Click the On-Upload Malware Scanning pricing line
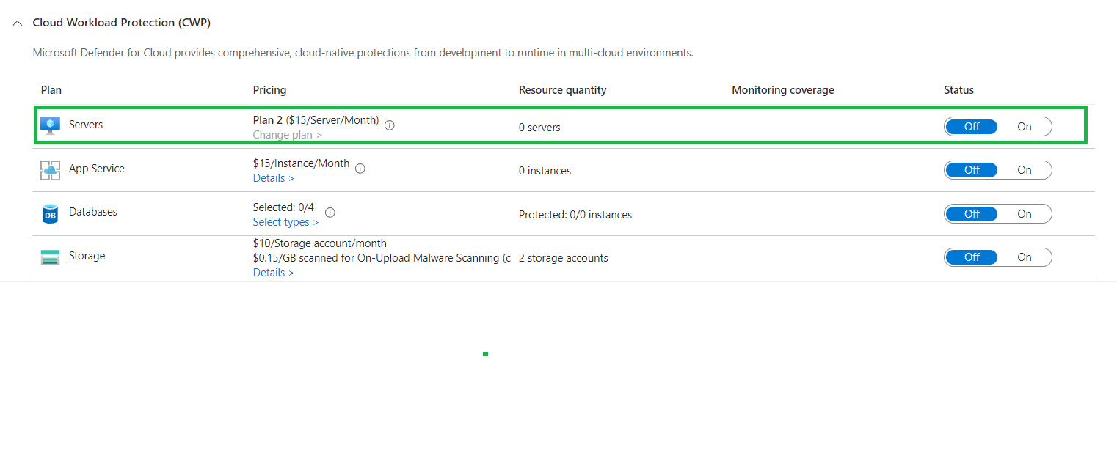 click(382, 258)
